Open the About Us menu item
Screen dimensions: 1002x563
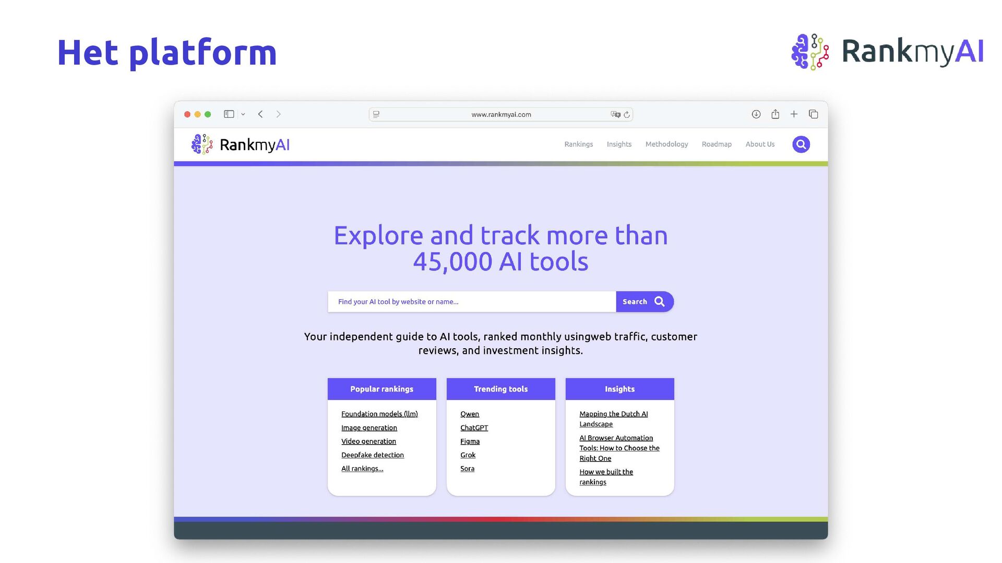tap(760, 144)
